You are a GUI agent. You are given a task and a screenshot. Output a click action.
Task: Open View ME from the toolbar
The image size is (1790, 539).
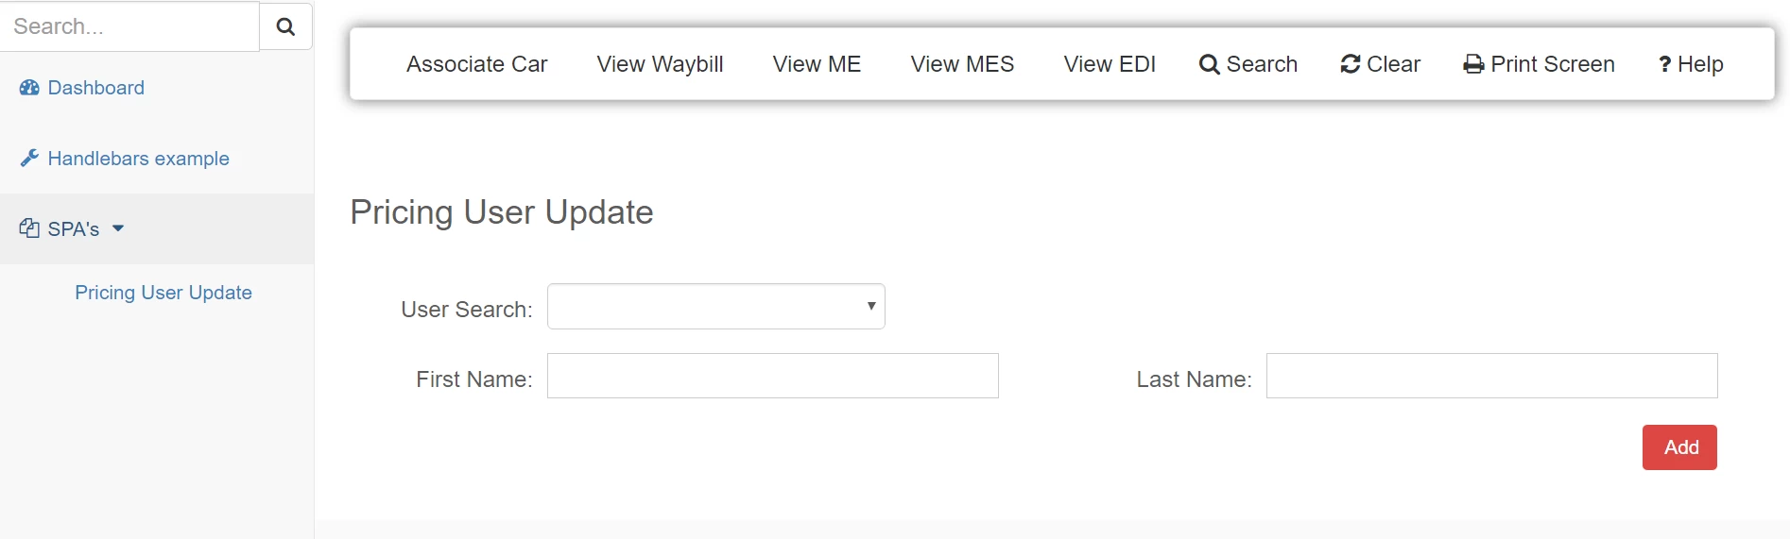[817, 64]
